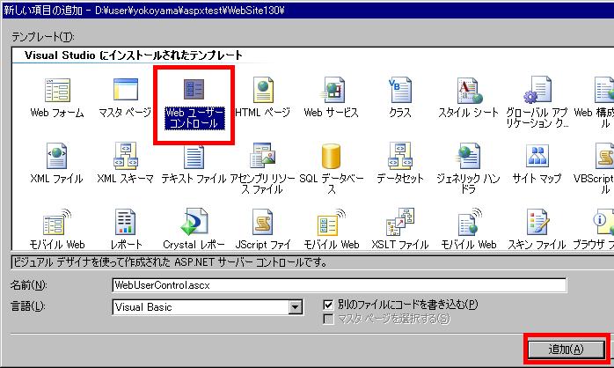Viewport: 614px width, 368px height.
Task: Uncheck 別のファイルにコードを書き込む checkbox
Action: pyautogui.click(x=328, y=305)
